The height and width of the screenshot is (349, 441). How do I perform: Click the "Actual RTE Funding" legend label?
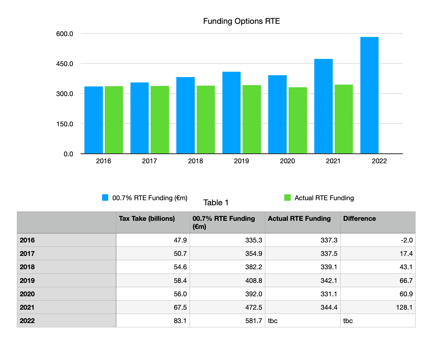tap(324, 198)
